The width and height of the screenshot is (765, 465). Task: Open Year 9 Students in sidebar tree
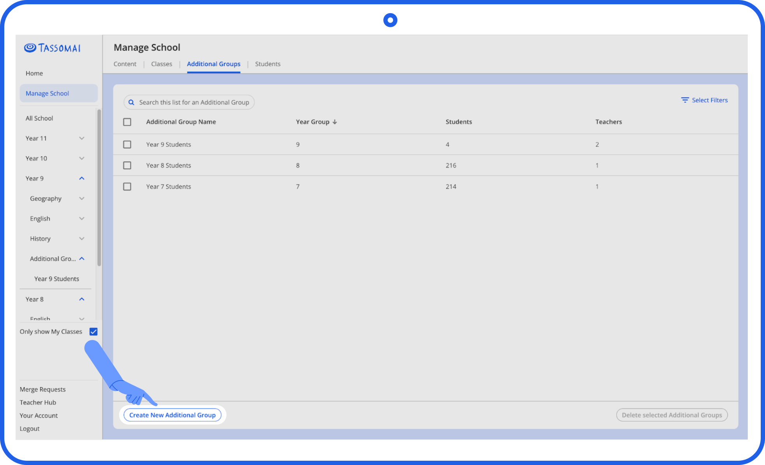click(x=56, y=279)
